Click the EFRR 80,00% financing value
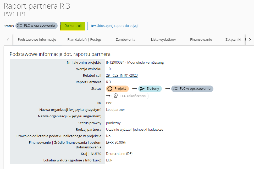 point(116,143)
